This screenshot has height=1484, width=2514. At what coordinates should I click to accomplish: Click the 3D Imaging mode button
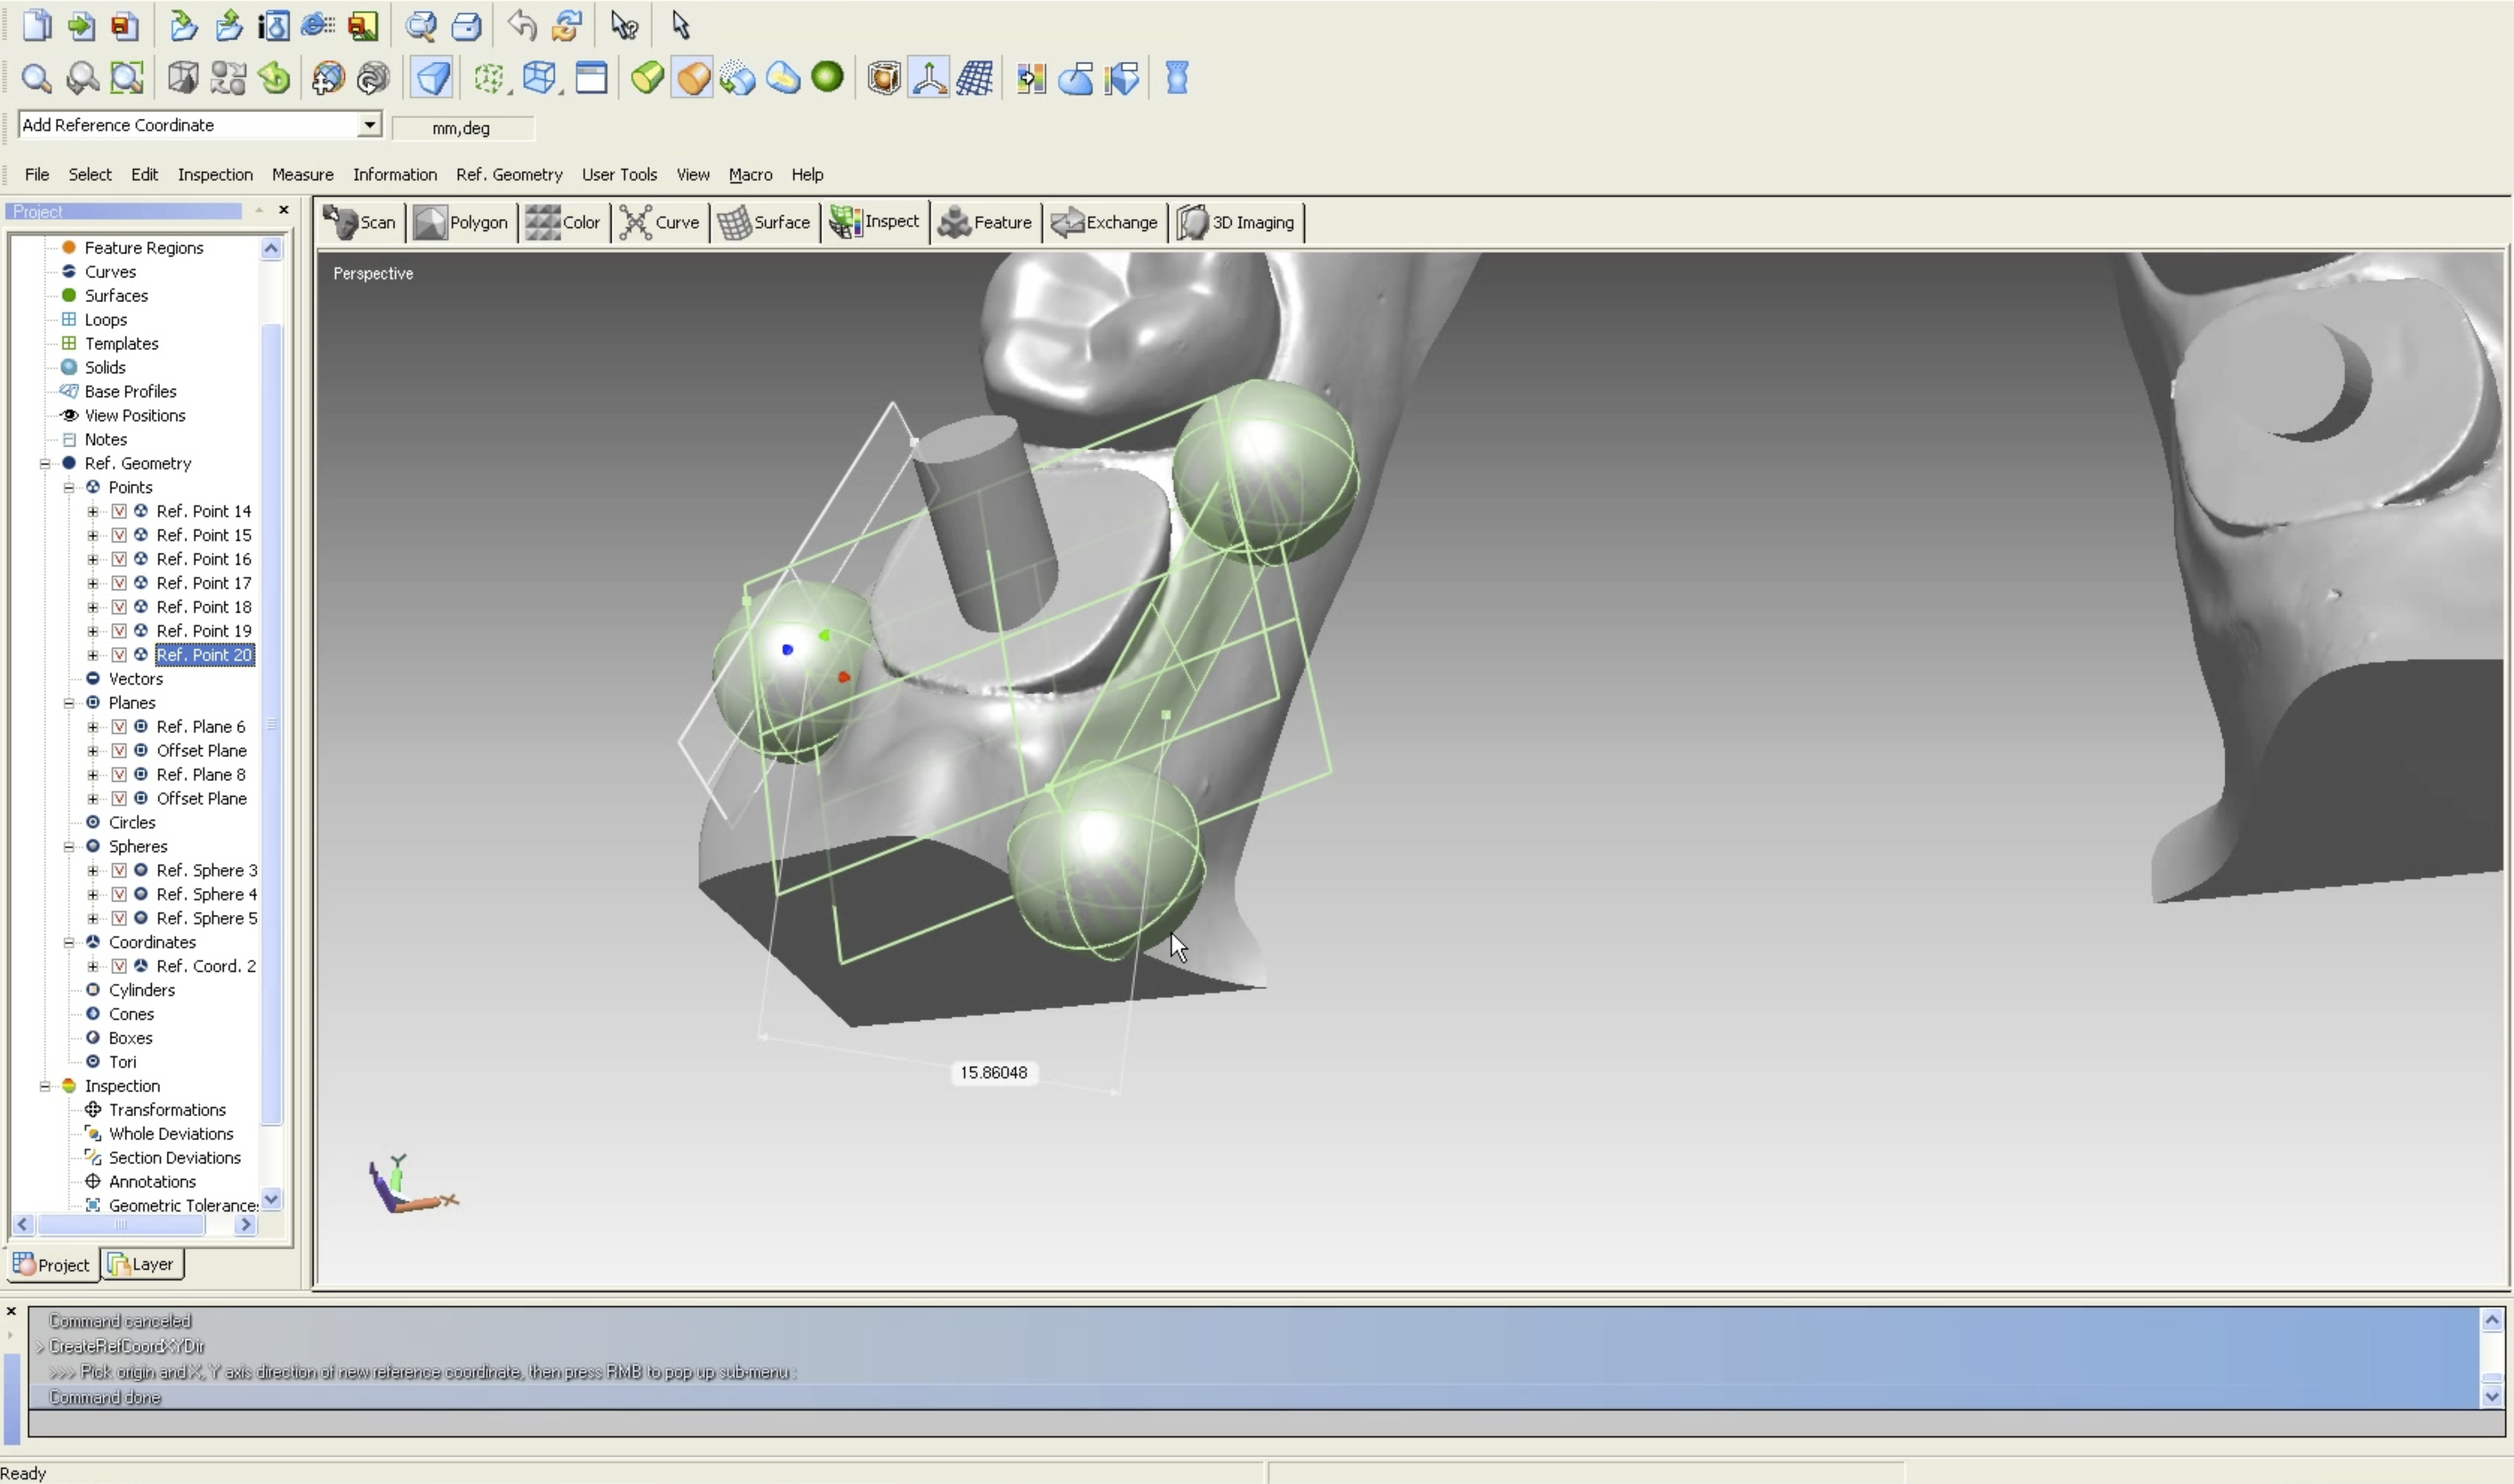click(x=1237, y=222)
